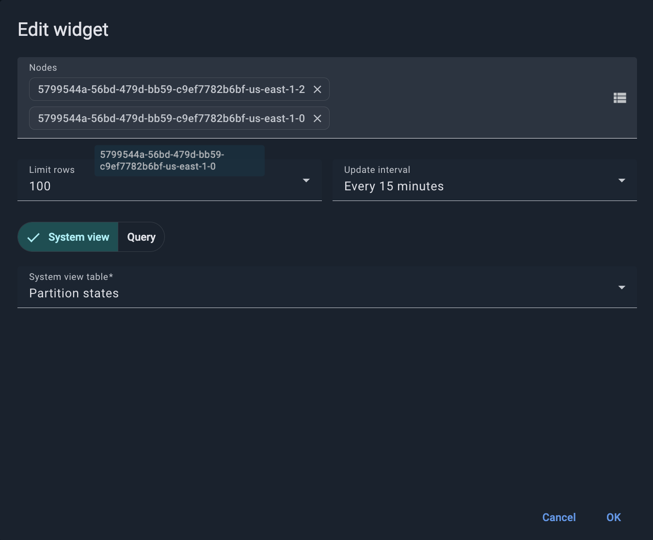Viewport: 653px width, 540px height.
Task: Click OK to save the widget
Action: coord(613,517)
